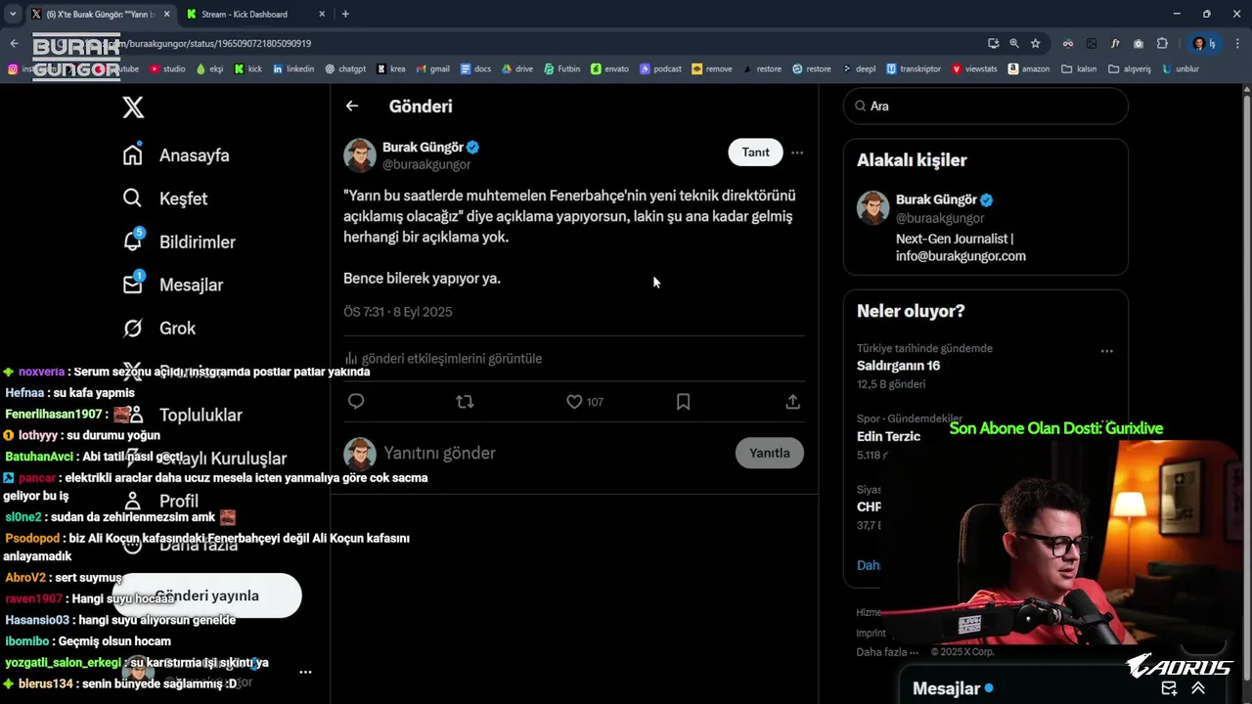Open the envato bookmark
Screen dimensions: 1252x704
[610, 69]
